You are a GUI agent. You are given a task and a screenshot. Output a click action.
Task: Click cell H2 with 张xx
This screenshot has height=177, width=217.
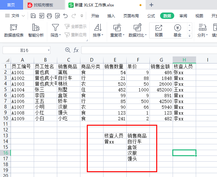pos(184,72)
